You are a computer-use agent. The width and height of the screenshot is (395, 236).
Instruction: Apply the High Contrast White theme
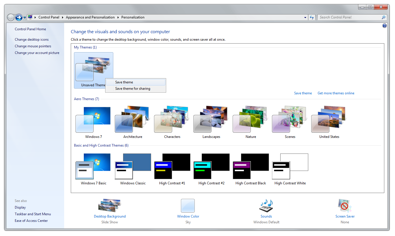click(x=290, y=169)
